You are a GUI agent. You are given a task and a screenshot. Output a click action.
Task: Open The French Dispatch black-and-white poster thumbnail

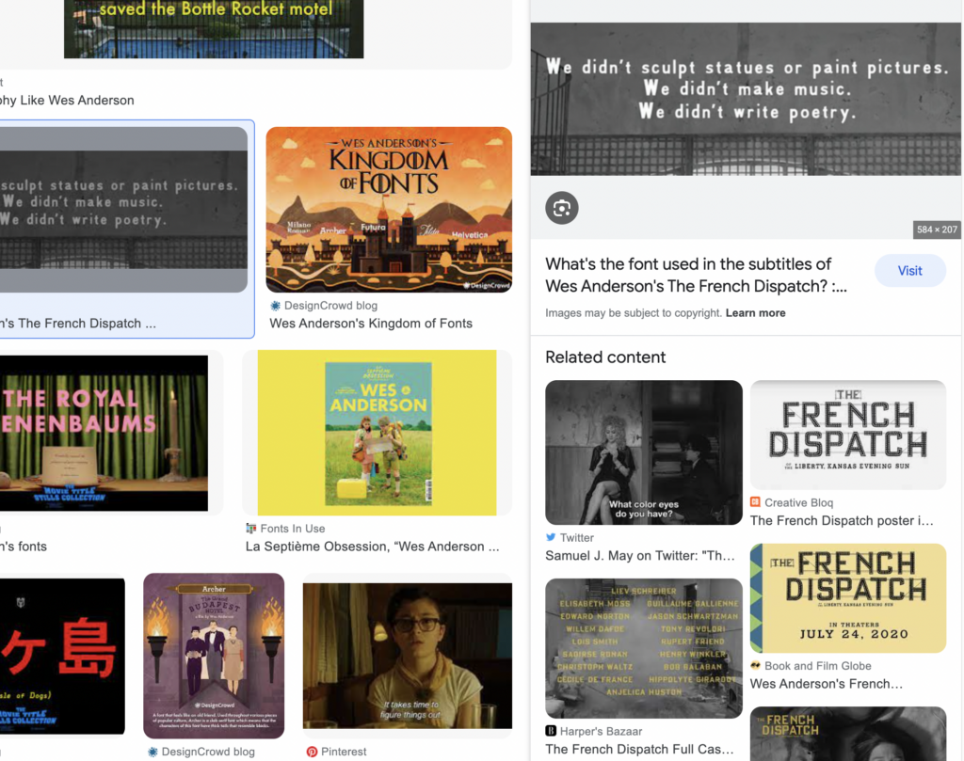coord(848,435)
